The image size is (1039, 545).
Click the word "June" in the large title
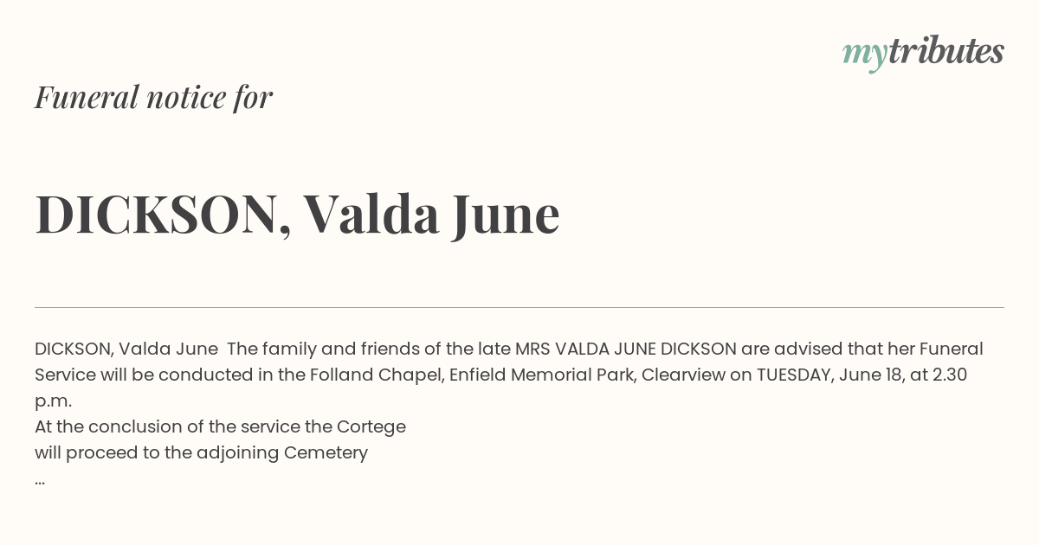(x=506, y=215)
